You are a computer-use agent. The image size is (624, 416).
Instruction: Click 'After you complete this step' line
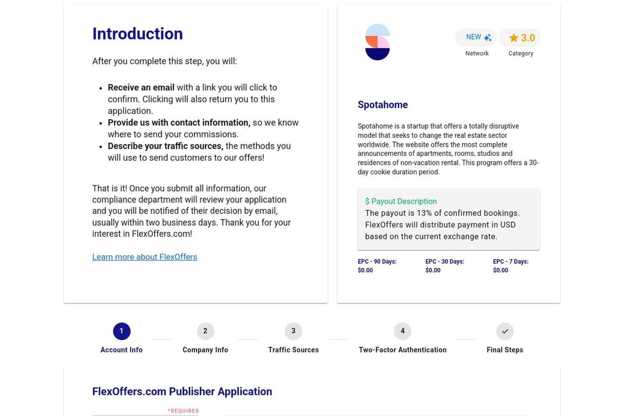click(165, 61)
